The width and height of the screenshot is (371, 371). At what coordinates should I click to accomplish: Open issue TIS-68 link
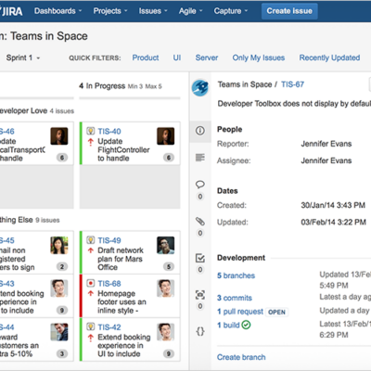click(109, 284)
